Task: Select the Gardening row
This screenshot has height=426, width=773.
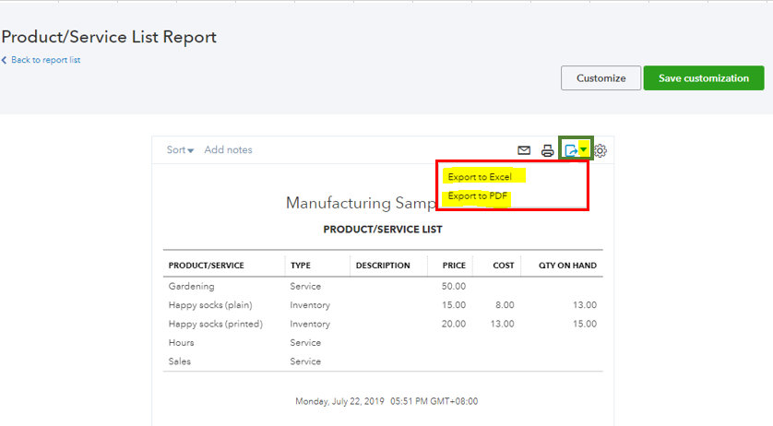Action: pos(191,287)
